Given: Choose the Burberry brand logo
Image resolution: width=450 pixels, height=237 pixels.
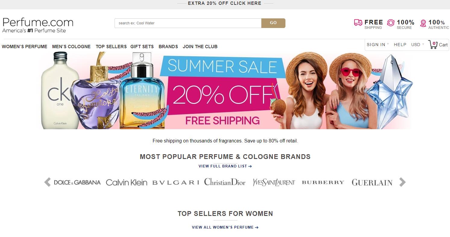Looking at the screenshot, I should pyautogui.click(x=323, y=182).
